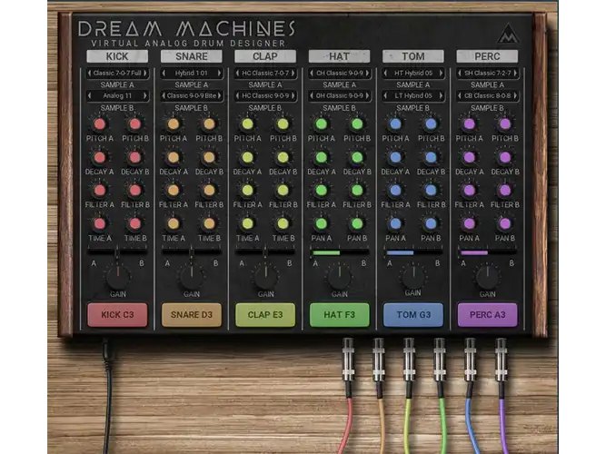This screenshot has height=454, width=606.
Task: Click the KICK Gain knob
Action: click(x=118, y=277)
